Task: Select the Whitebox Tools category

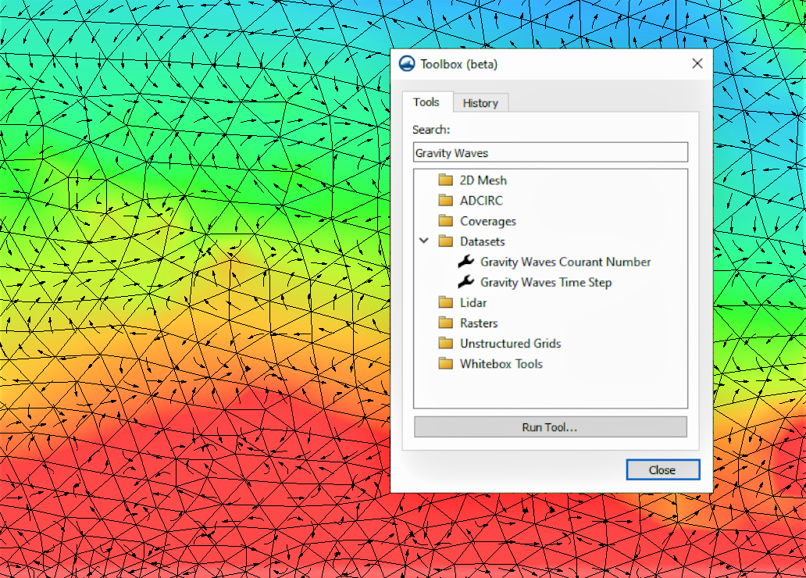Action: click(501, 363)
